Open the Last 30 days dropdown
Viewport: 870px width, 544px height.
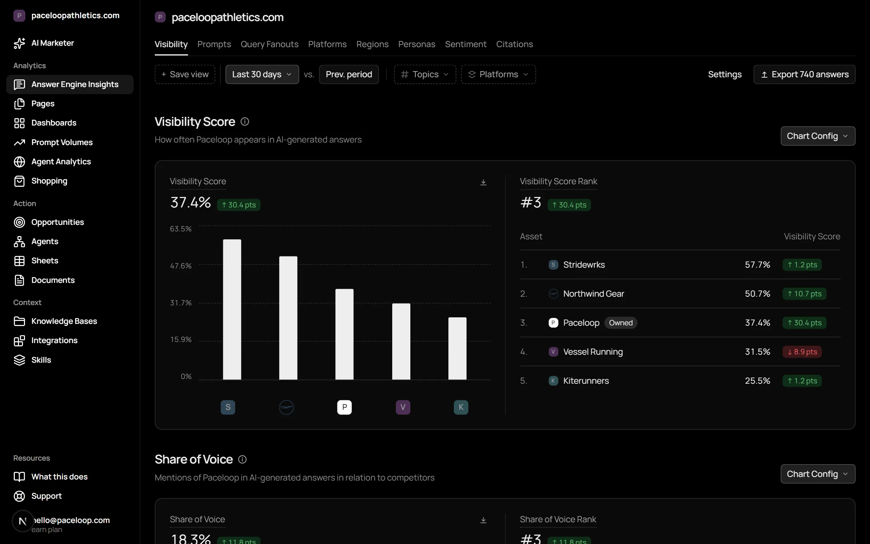(262, 74)
